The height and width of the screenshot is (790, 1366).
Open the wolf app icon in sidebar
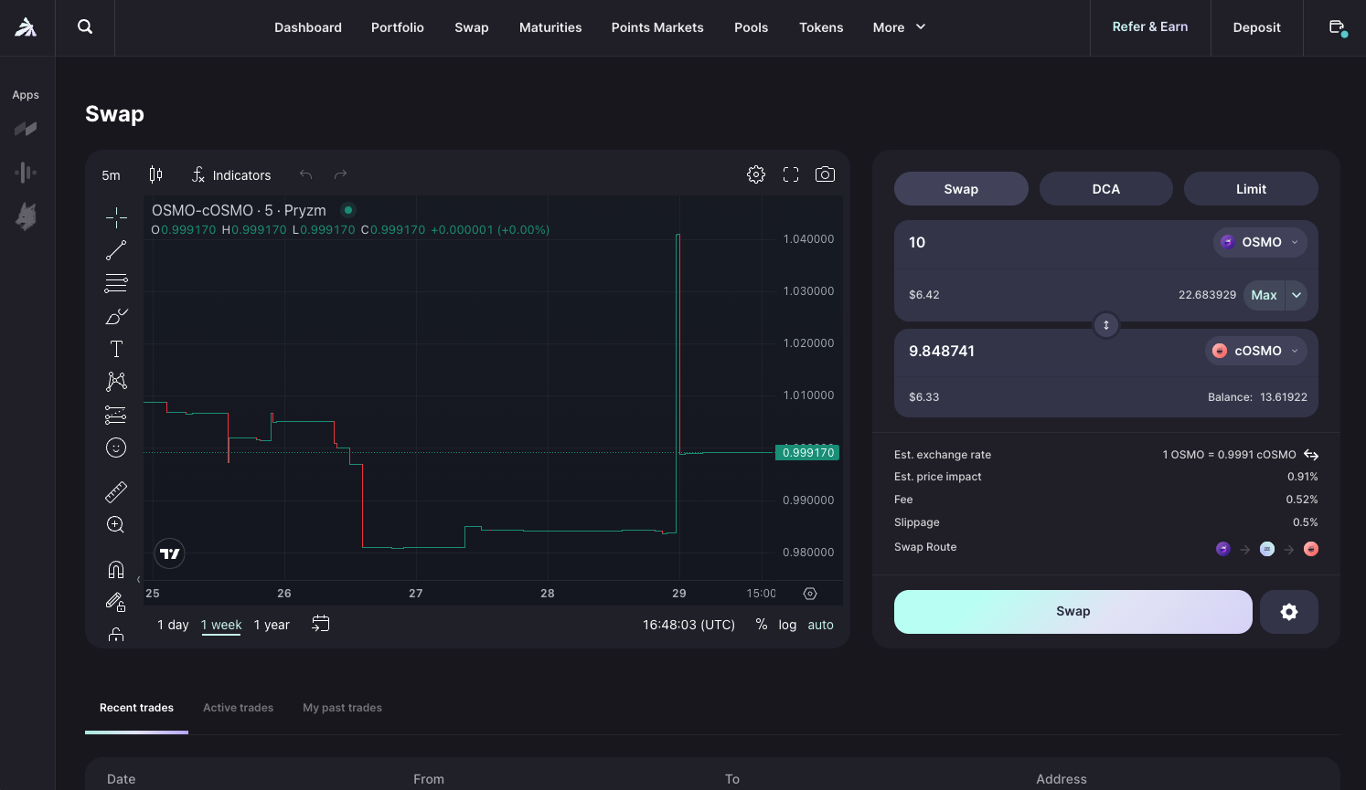(x=26, y=216)
